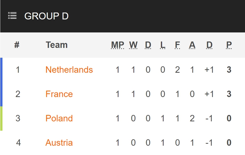Click the W wins column header
Viewport: 245px width, 155px height.
coord(133,45)
